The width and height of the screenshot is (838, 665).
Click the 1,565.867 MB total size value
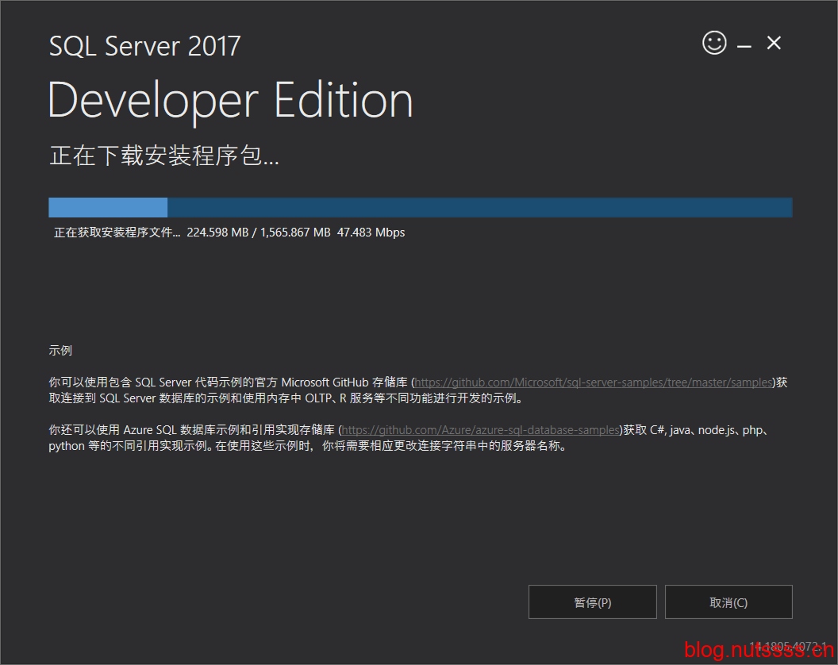pyautogui.click(x=295, y=233)
